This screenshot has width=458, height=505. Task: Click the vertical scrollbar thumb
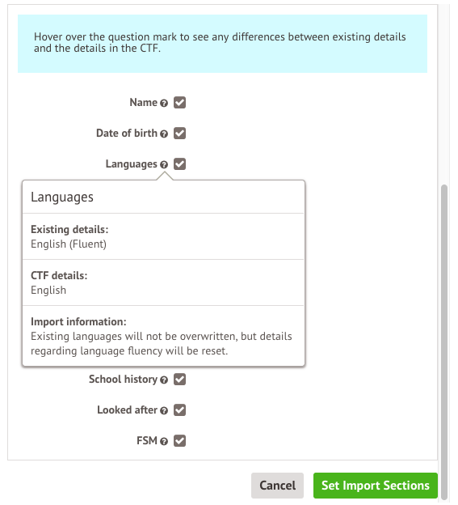(x=444, y=342)
